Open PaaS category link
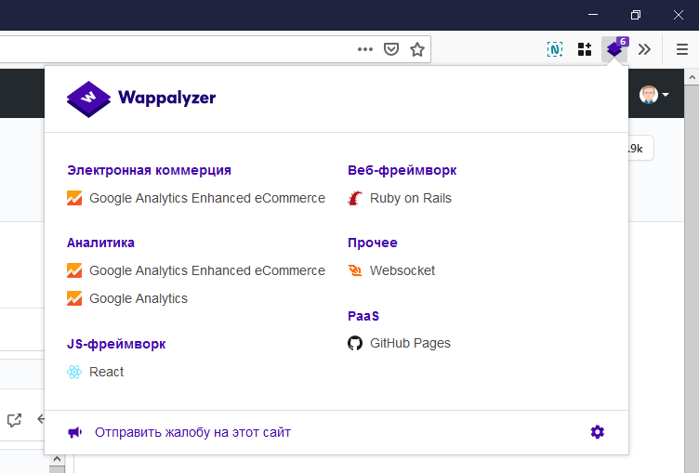This screenshot has width=699, height=473. coord(363,316)
